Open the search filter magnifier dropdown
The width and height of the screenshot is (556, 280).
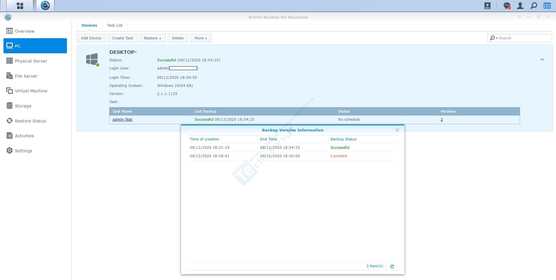tap(493, 38)
